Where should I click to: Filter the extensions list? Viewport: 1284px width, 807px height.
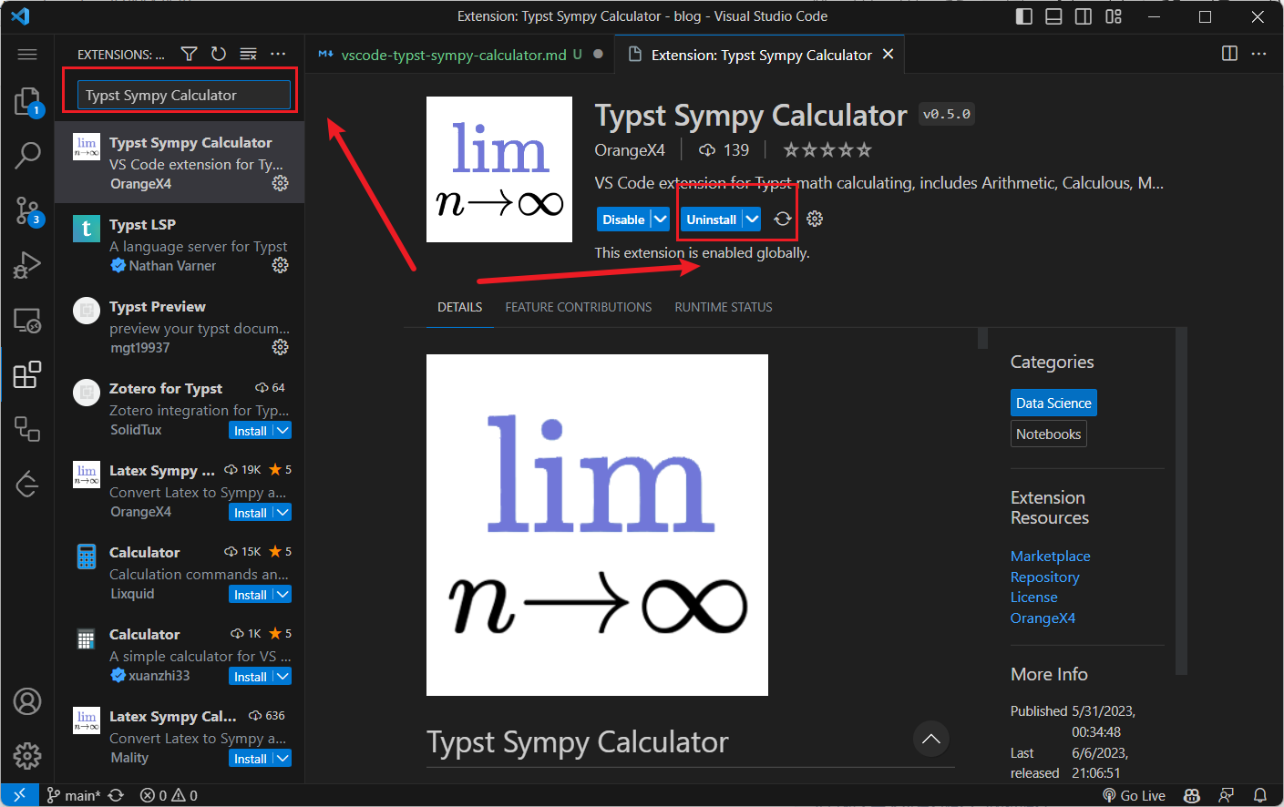[189, 54]
